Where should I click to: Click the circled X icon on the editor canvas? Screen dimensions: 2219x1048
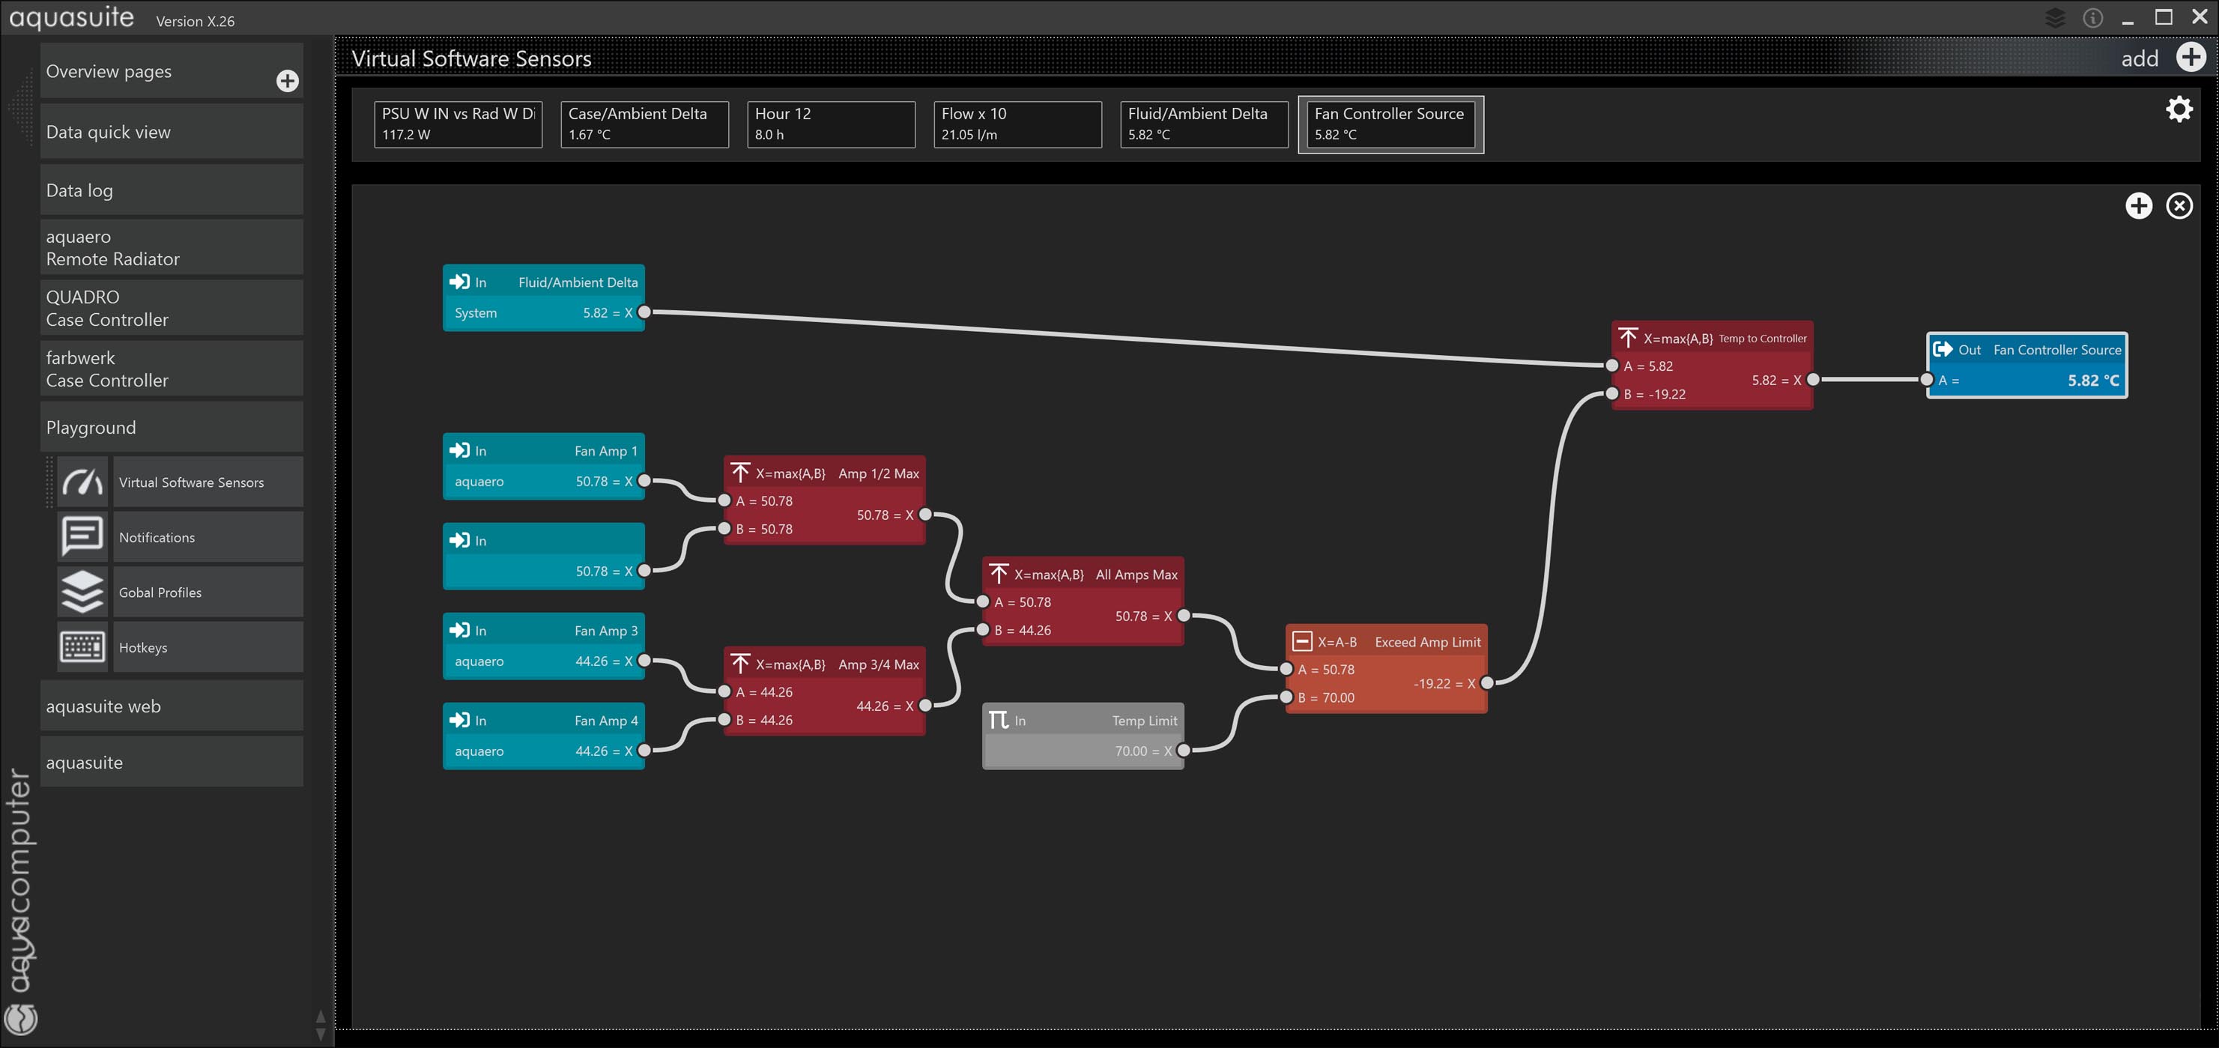(2179, 206)
